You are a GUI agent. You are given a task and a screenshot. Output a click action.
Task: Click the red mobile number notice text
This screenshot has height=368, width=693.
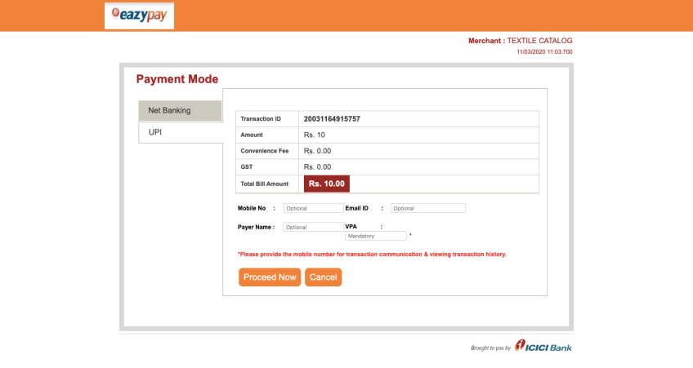coord(372,254)
